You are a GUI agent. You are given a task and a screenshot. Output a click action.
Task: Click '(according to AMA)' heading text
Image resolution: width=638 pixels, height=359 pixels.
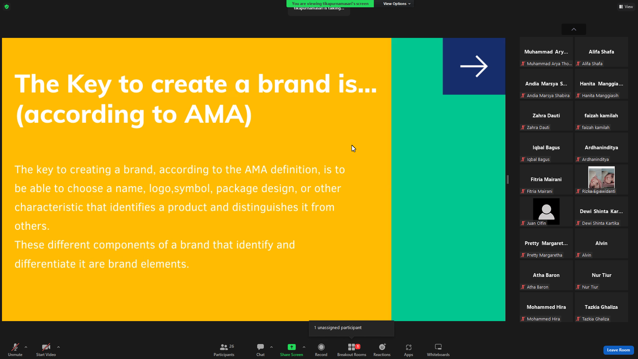(x=134, y=115)
